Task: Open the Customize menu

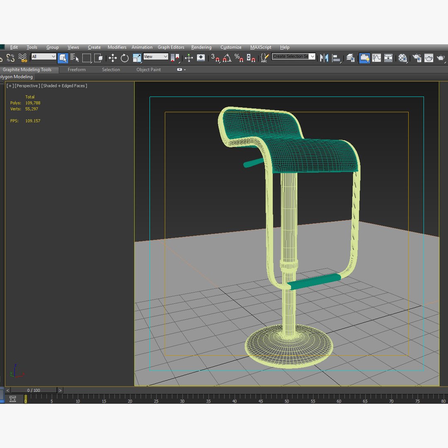Action: (x=231, y=47)
